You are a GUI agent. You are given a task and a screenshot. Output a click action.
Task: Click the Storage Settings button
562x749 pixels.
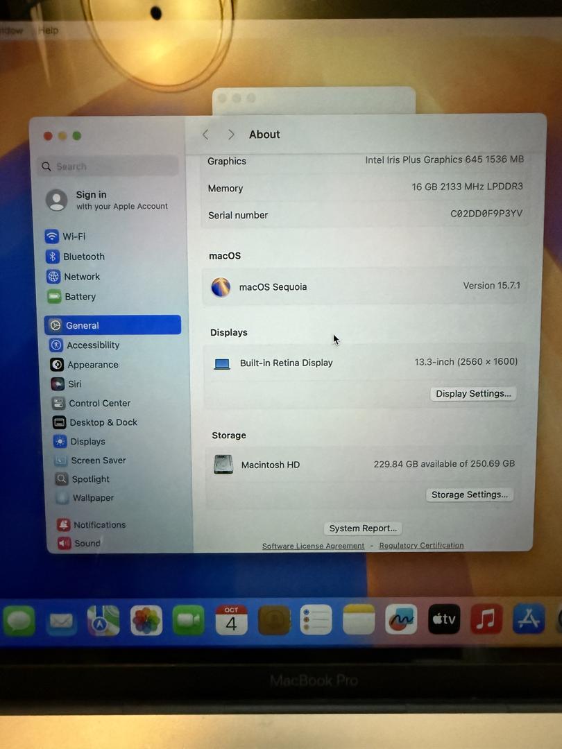[469, 494]
